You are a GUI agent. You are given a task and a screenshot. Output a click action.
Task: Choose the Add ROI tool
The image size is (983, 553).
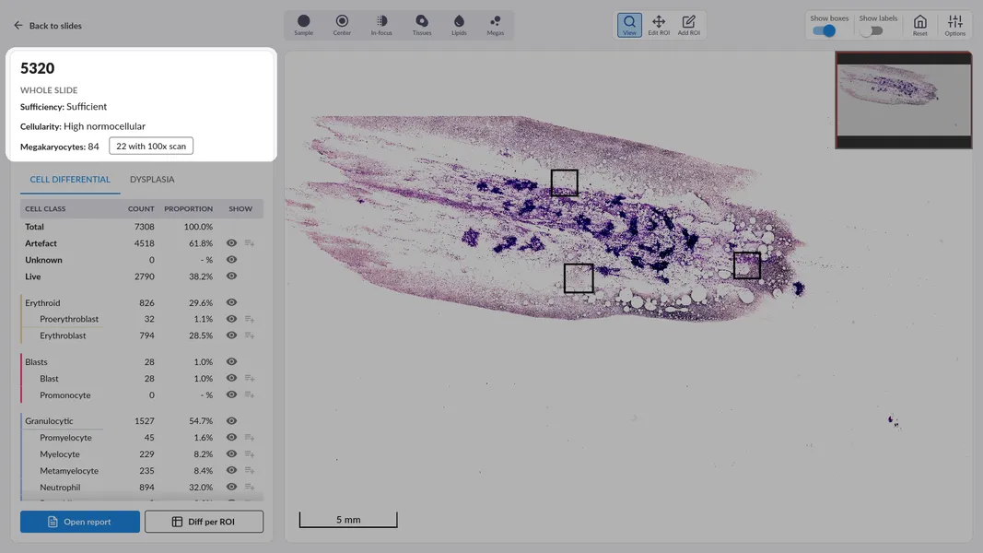688,25
